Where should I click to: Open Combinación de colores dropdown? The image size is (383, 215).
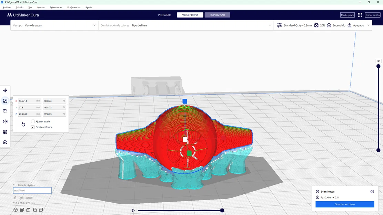pyautogui.click(x=186, y=25)
